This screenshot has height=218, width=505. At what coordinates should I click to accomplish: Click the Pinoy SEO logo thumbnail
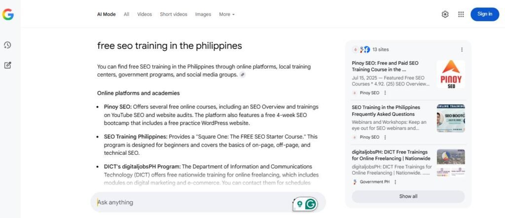[x=451, y=74]
